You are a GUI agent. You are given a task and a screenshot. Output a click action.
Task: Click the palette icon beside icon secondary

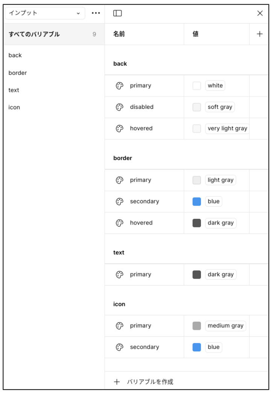[x=119, y=347]
